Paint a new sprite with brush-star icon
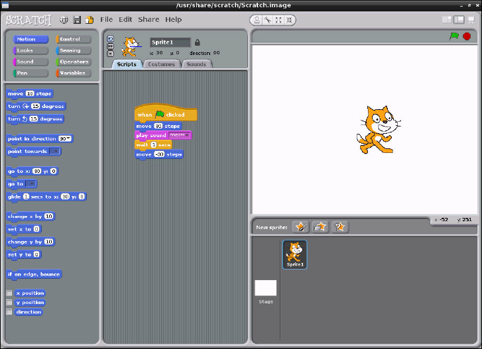Screen dimensions: 482x349 click(300, 226)
